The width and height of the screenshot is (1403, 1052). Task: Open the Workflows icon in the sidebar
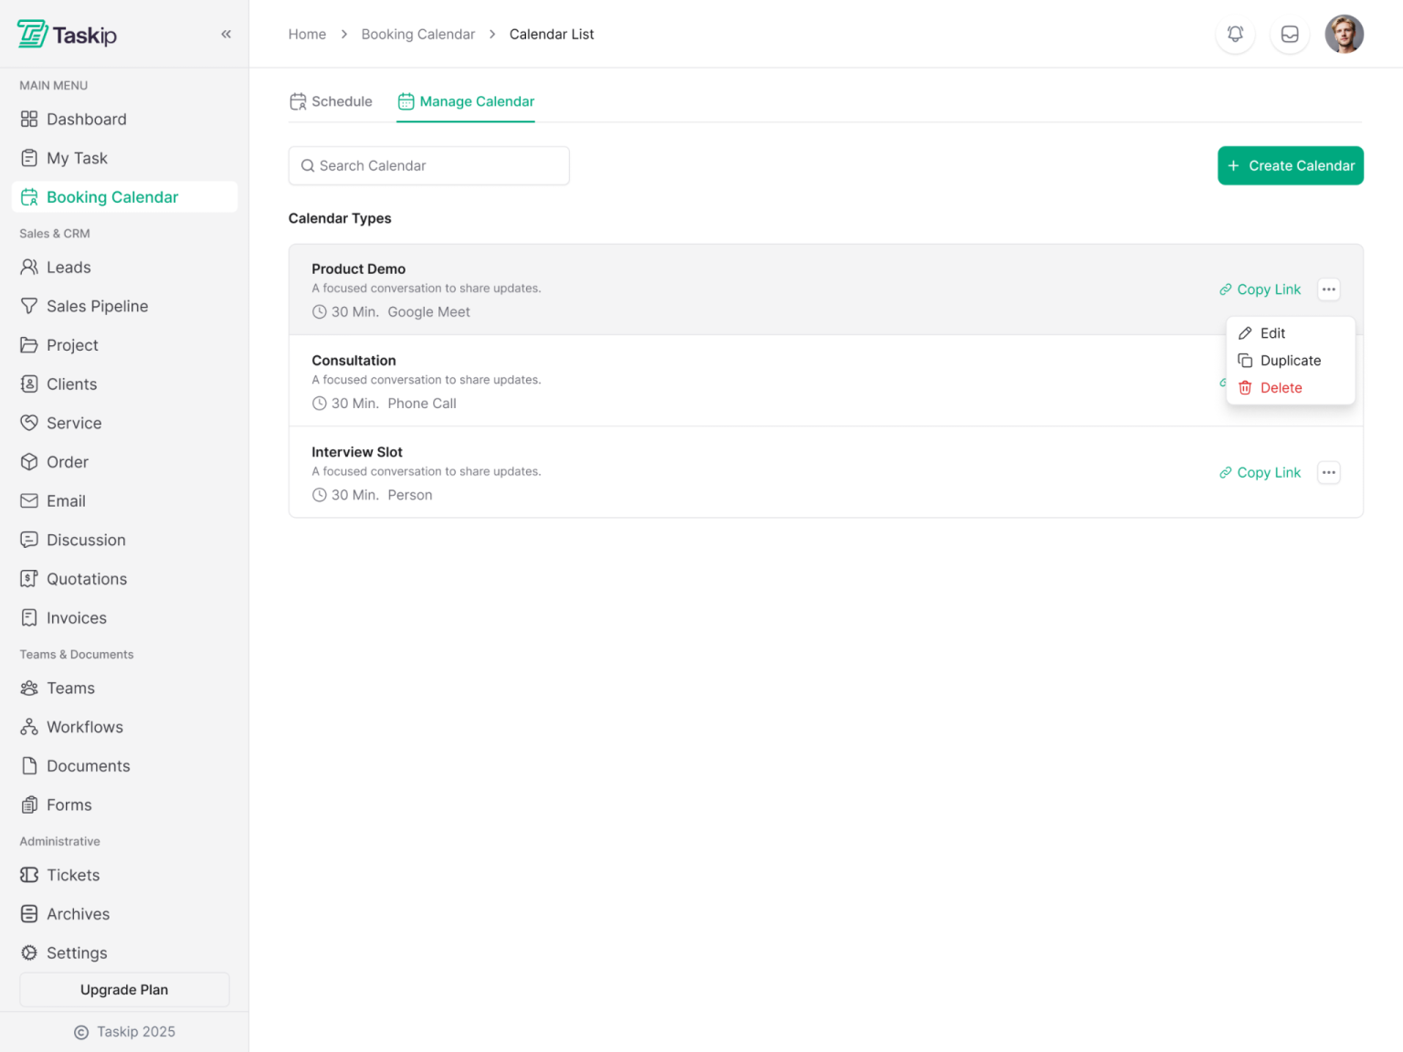click(x=28, y=727)
